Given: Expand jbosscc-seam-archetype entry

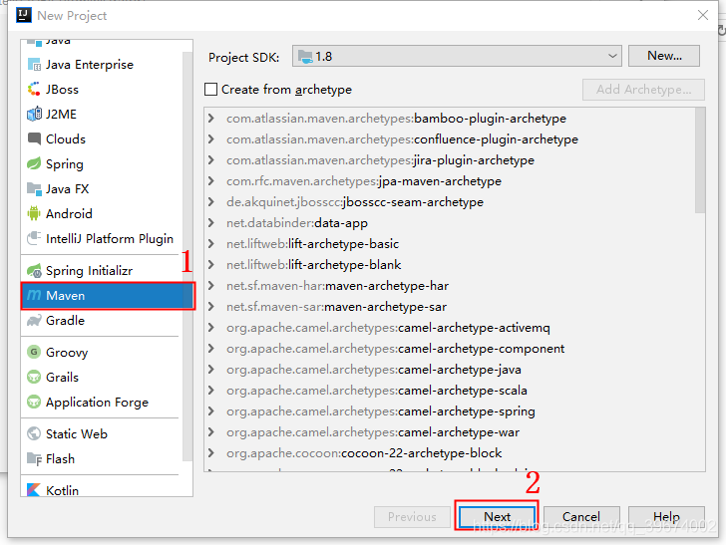Looking at the screenshot, I should (x=211, y=201).
